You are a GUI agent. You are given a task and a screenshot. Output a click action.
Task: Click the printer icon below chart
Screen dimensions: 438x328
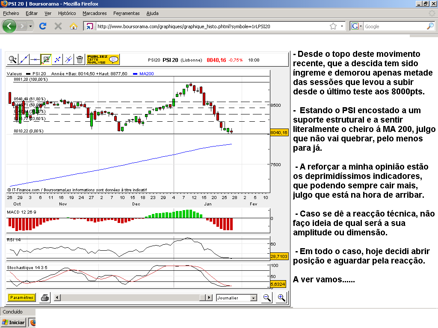44,298
